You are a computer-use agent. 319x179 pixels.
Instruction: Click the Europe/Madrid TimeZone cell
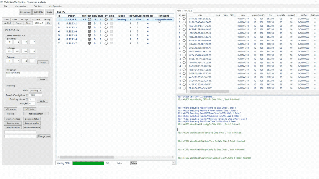(164, 20)
